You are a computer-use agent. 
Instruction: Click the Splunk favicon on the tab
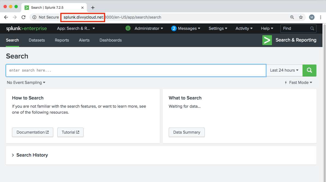(26, 8)
